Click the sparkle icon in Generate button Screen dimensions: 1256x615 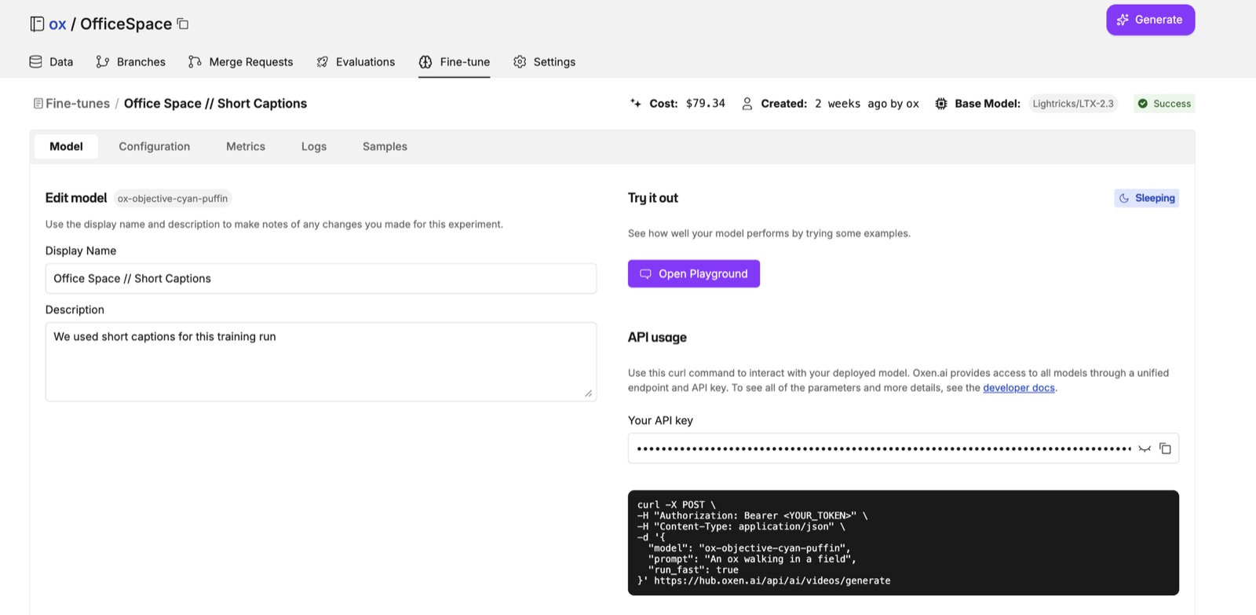pos(1123,20)
